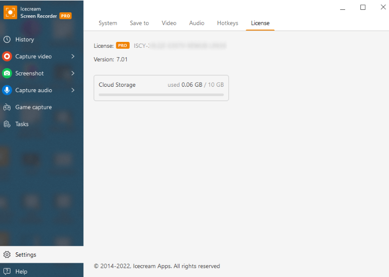Open the Save to tab
Image resolution: width=389 pixels, height=277 pixels.
[x=139, y=23]
